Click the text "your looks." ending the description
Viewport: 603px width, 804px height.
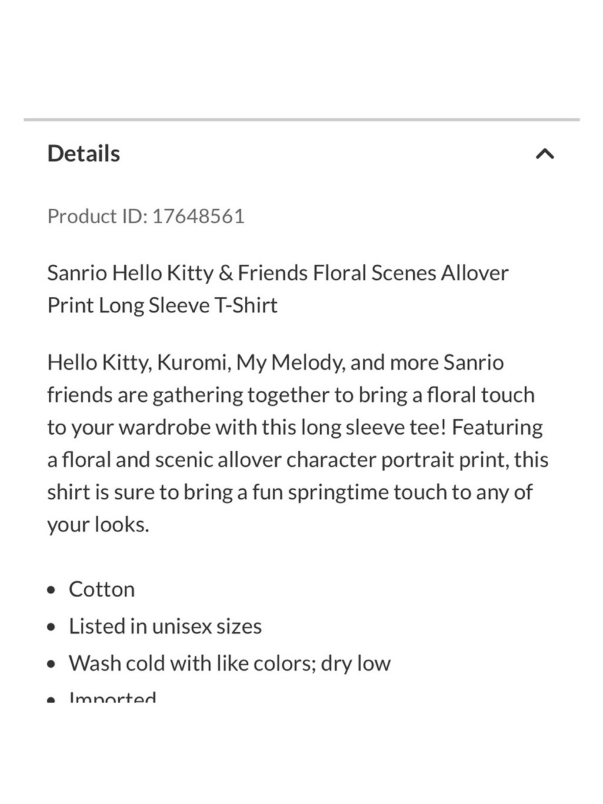98,525
